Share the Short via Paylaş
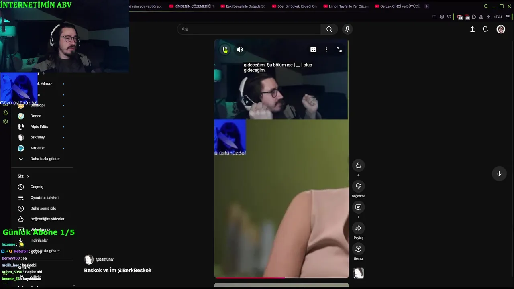This screenshot has width=514, height=289. (x=358, y=228)
